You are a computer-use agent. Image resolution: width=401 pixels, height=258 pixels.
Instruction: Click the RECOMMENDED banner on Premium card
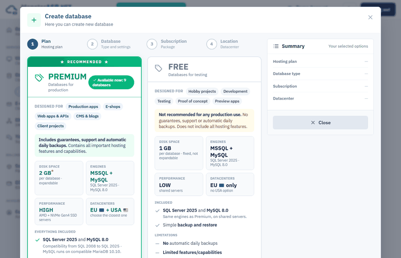pos(84,62)
